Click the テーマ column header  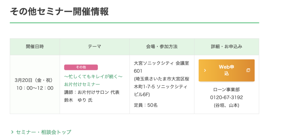pyautogui.click(x=94, y=47)
